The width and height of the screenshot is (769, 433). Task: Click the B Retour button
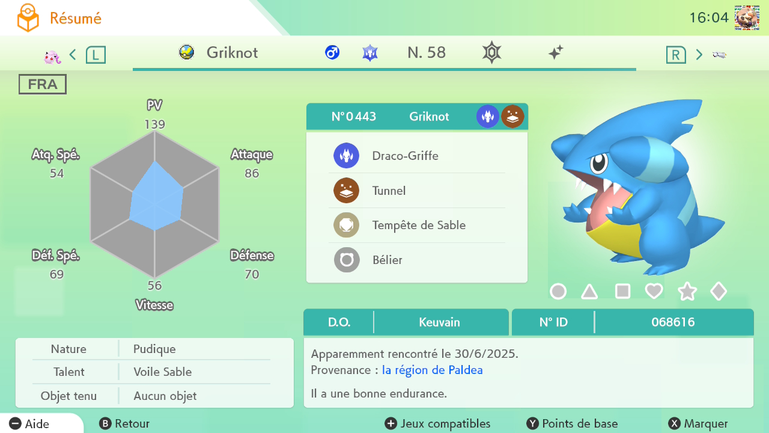click(124, 423)
